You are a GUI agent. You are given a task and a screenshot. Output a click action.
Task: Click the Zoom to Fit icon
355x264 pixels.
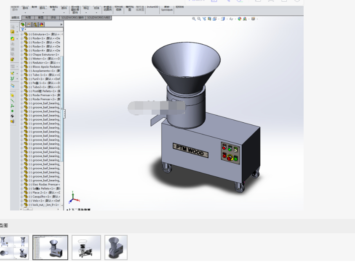coord(194,19)
